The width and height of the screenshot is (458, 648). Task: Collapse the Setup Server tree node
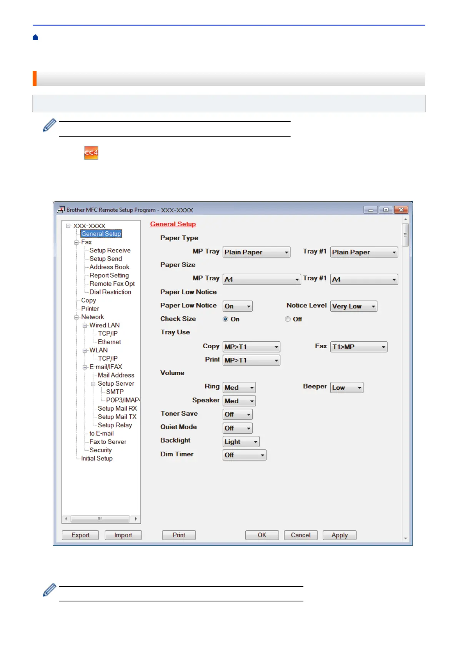pos(93,384)
